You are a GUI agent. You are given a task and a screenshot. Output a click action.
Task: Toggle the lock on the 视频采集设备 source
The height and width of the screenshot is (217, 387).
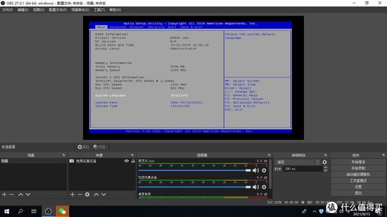pyautogui.click(x=133, y=161)
